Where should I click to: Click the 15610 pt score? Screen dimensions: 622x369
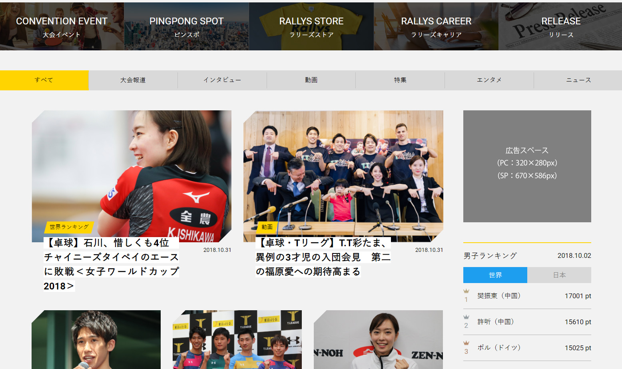coord(578,322)
